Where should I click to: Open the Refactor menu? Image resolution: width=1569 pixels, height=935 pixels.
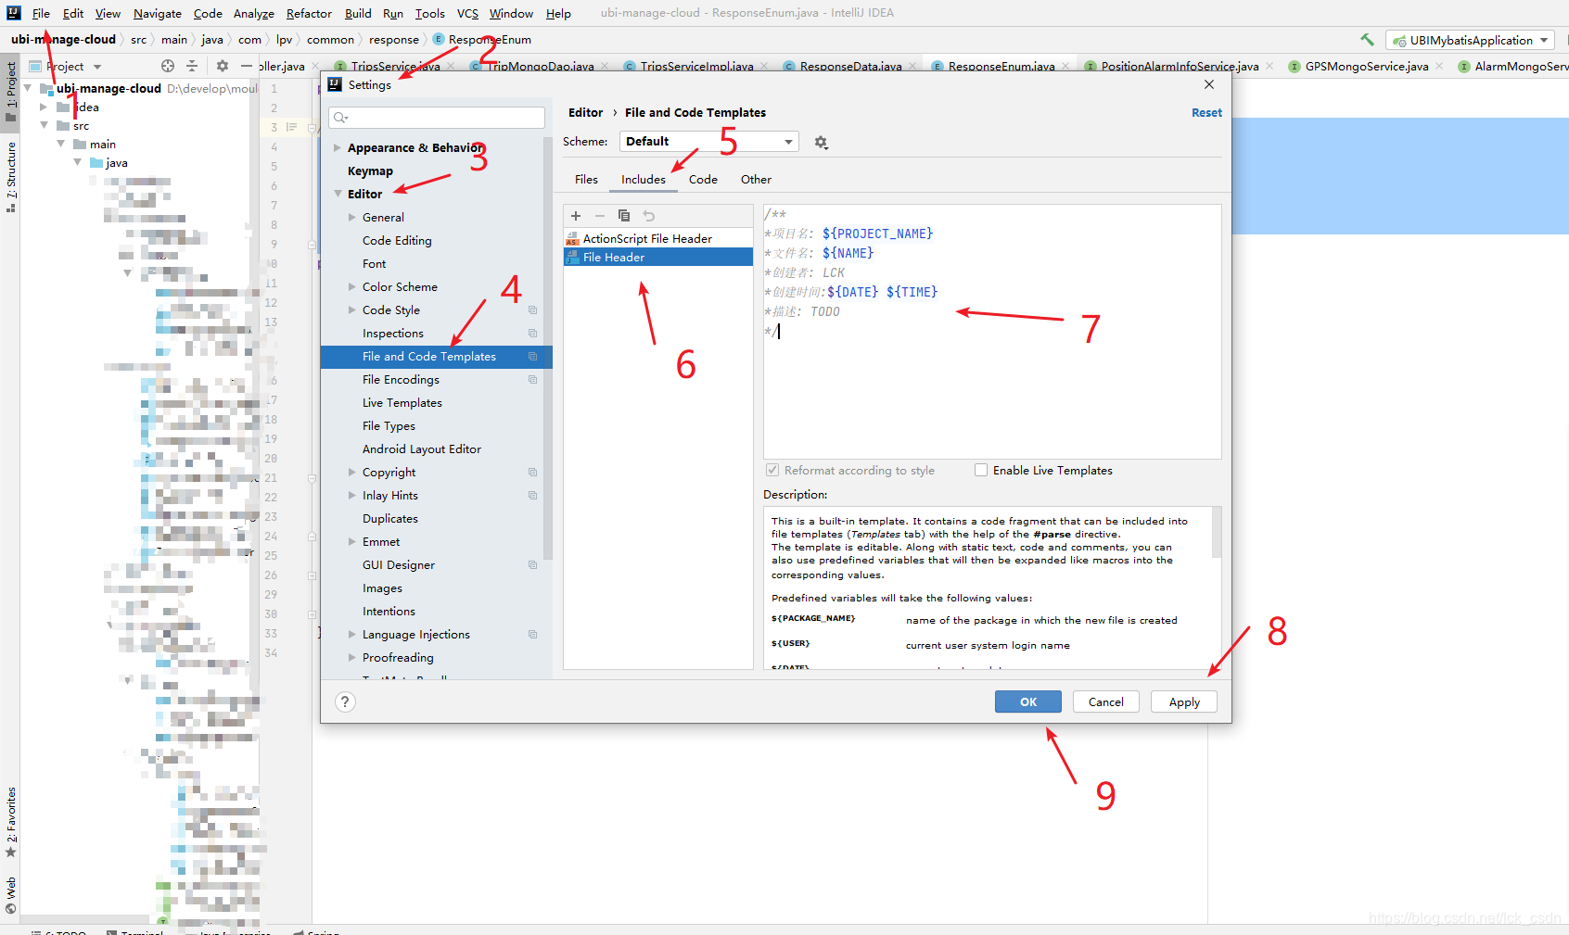coord(309,13)
